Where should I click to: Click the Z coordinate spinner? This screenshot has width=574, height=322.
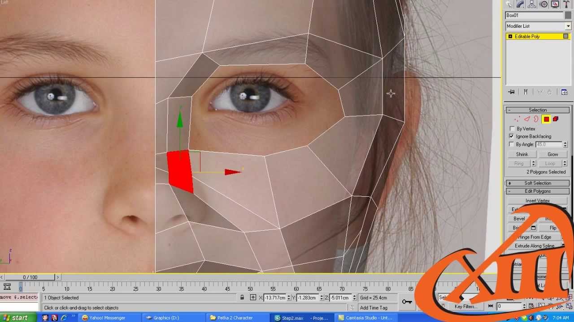pos(354,298)
